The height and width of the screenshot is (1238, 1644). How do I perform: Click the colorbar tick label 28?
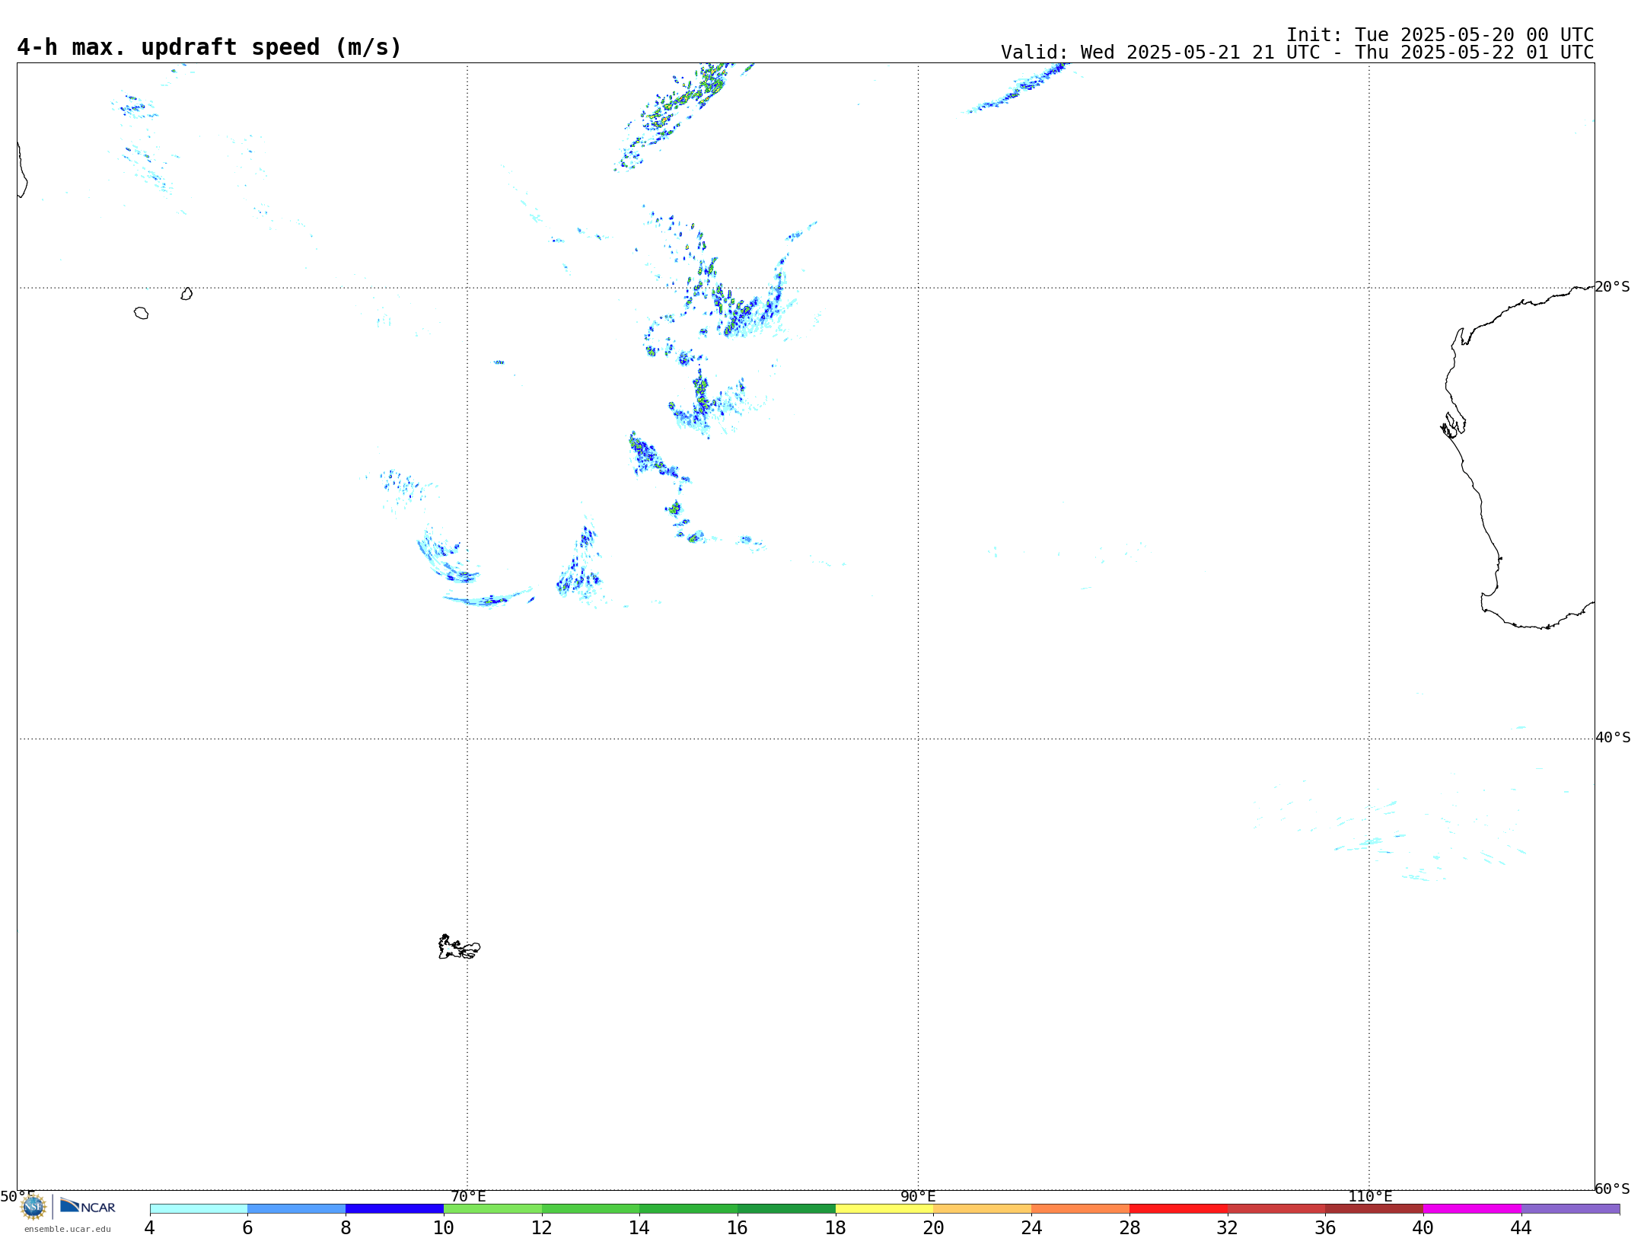[1129, 1227]
